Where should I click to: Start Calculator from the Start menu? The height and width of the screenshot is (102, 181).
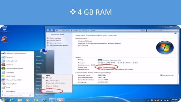tap(10, 73)
